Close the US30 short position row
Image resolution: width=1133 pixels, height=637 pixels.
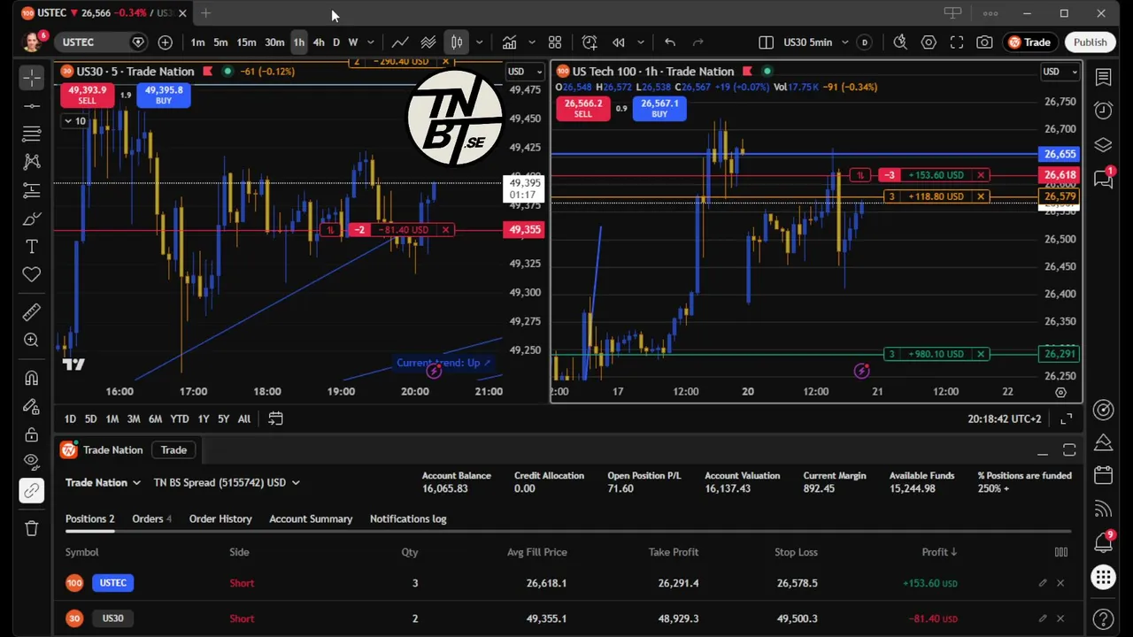1060,618
